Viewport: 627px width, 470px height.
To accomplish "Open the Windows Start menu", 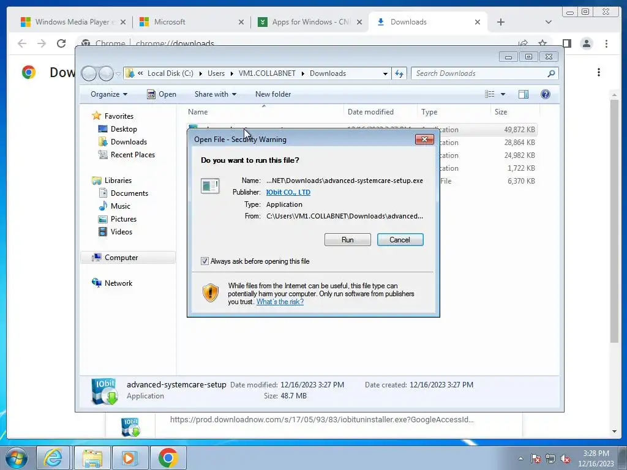I will 17,458.
